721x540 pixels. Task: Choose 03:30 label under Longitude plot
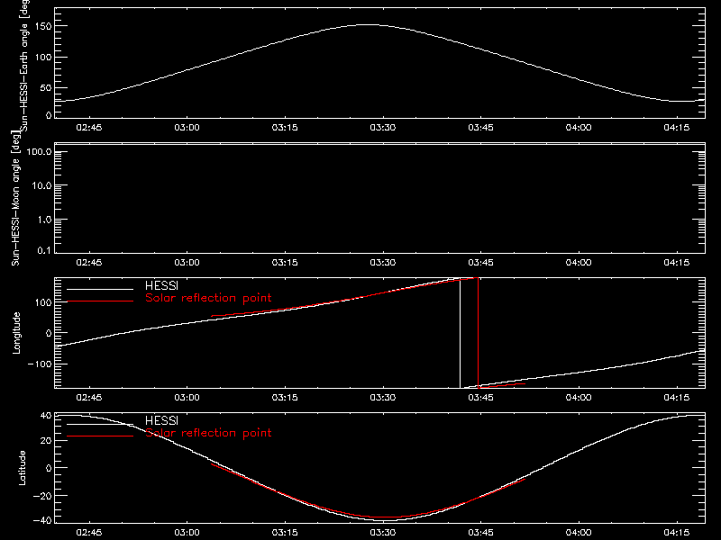pos(382,398)
